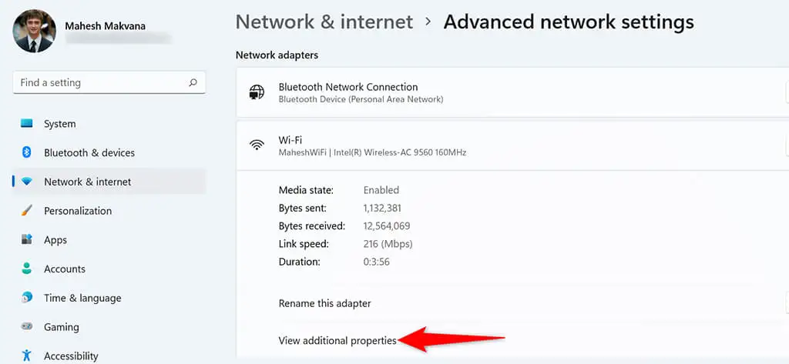Click the Wi-Fi signal adapter icon
This screenshot has height=364, width=789.
(x=257, y=145)
